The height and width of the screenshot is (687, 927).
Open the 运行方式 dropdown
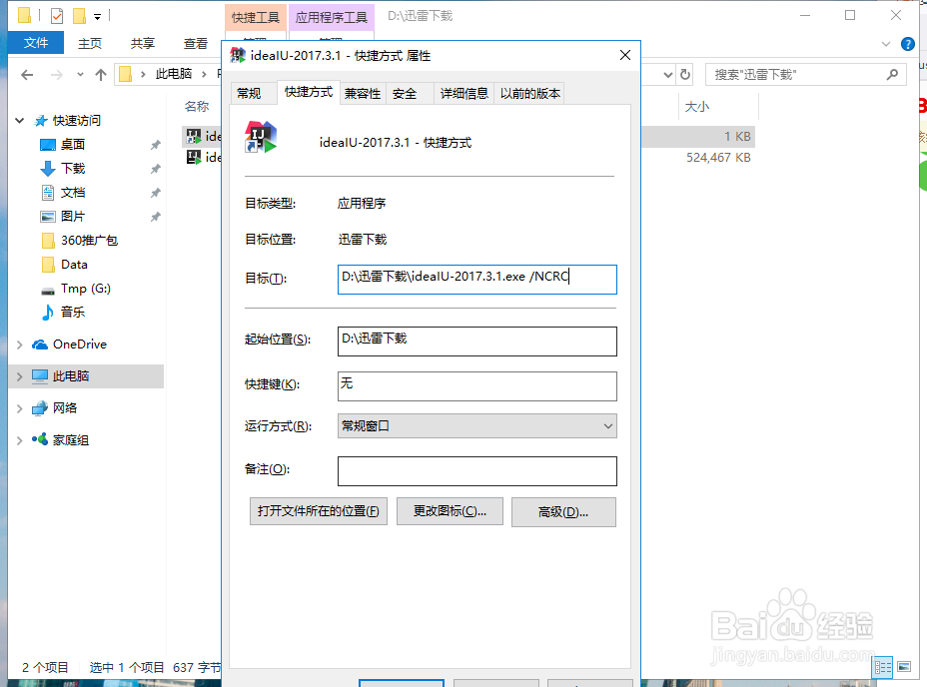(x=607, y=426)
